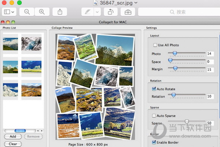Image resolution: width=220 pixels, height=147 pixels.
Task: Show the markup toolbox toolbar
Action: tap(128, 12)
